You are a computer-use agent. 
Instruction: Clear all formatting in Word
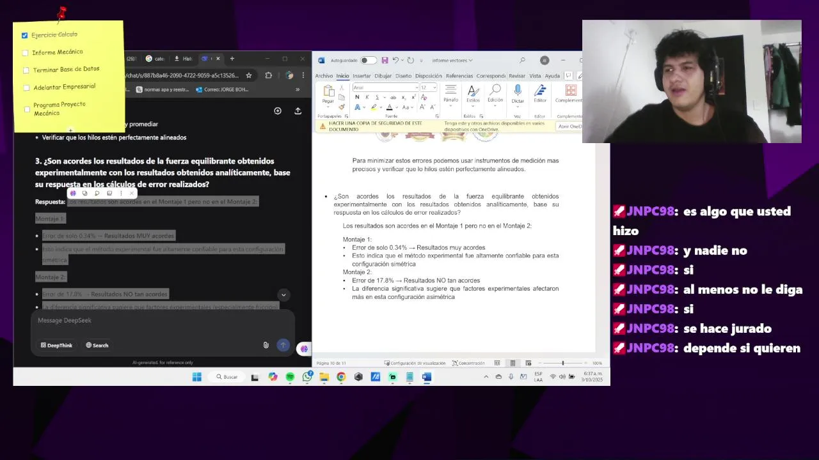coord(424,97)
